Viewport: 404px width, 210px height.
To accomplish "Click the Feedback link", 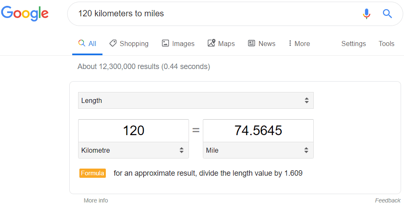I will (x=388, y=200).
